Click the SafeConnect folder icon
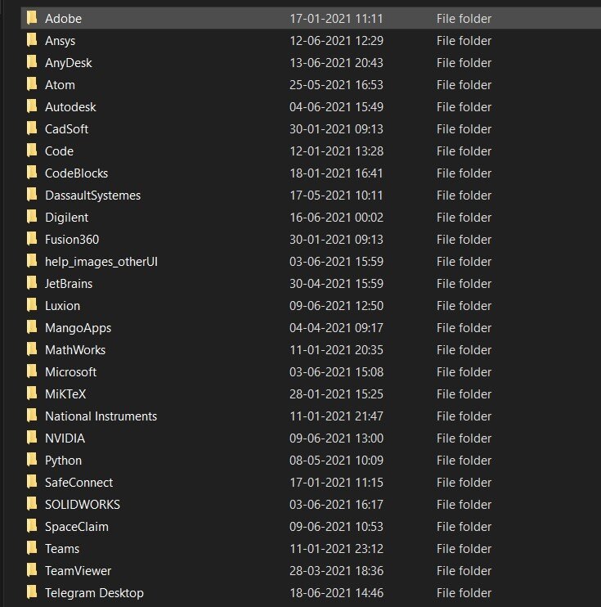Viewport: 601px width, 607px height. [32, 482]
